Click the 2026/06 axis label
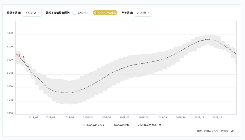Image resolution: width=245 pixels, height=140 pixels. [106, 118]
